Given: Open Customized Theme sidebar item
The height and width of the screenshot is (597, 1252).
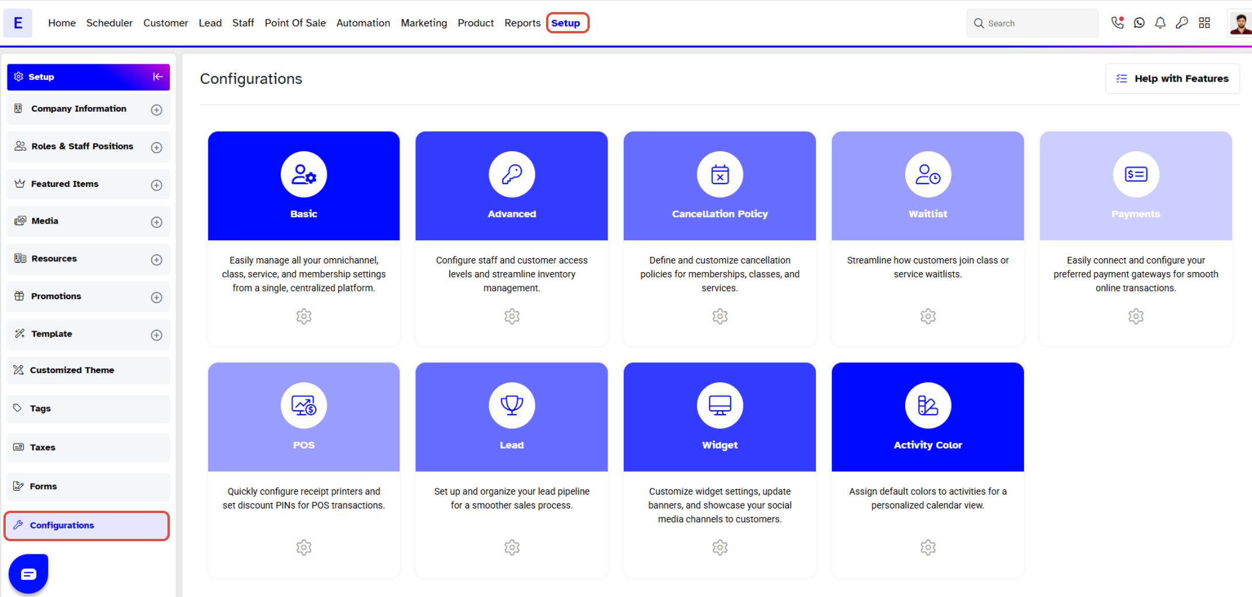Looking at the screenshot, I should [89, 370].
